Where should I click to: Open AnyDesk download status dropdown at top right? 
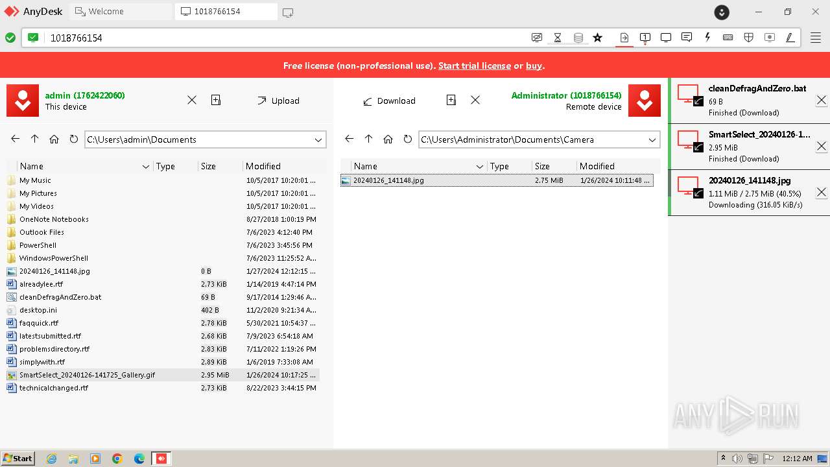[722, 12]
